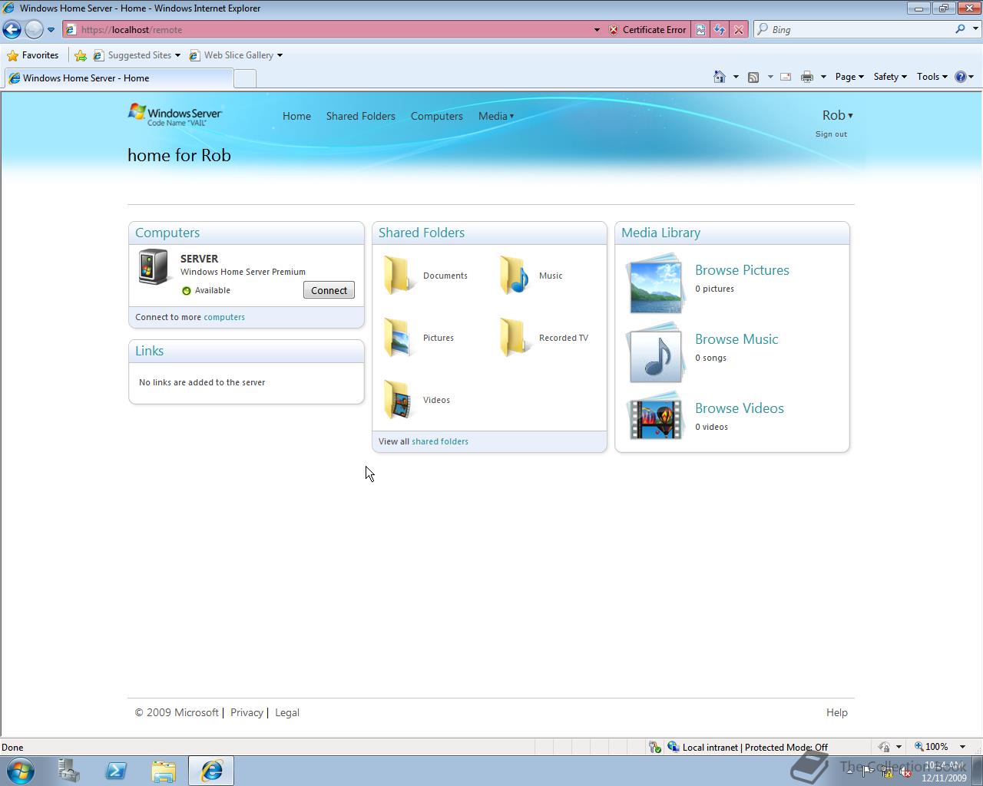This screenshot has width=983, height=786.
Task: Open Web Slice Gallery favorites item
Action: pos(236,55)
